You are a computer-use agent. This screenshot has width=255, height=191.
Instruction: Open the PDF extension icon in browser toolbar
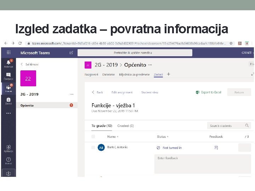pyautogui.click(x=240, y=44)
